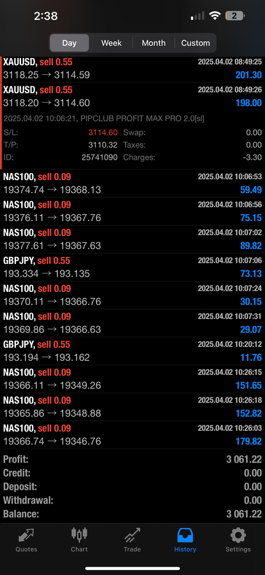The height and width of the screenshot is (575, 265).
Task: Tap the cellular signal bars
Action: pos(197,16)
